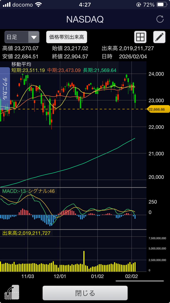Tap the chart horizontal scrollbar

140,281
